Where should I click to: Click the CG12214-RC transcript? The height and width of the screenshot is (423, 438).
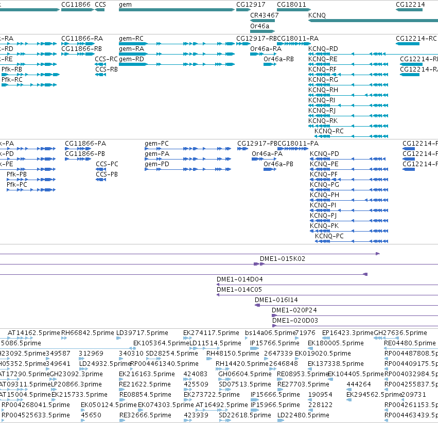pyautogui.click(x=408, y=44)
